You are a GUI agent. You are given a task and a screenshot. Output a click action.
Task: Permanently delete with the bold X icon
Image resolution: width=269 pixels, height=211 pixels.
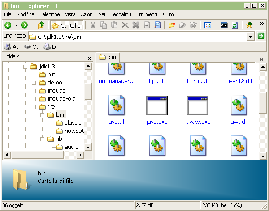click(136, 25)
